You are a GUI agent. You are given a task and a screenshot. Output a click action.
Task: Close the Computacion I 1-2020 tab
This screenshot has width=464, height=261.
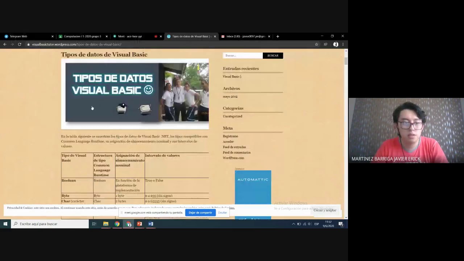(107, 36)
